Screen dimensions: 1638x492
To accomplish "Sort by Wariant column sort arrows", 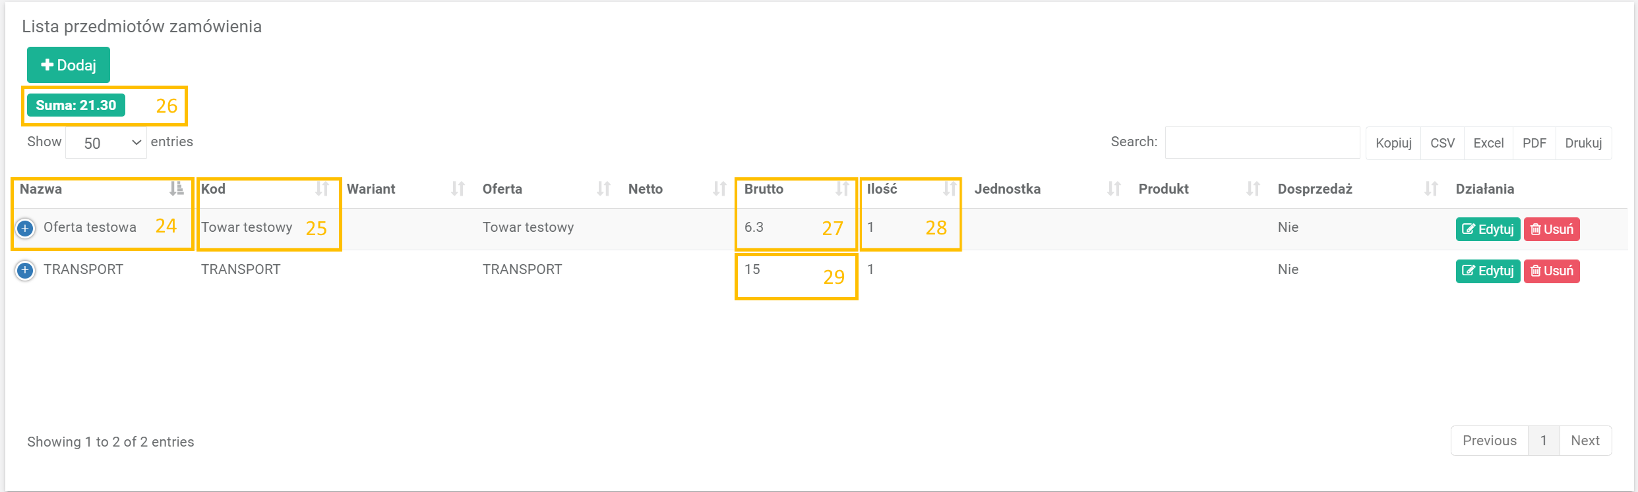I will click(458, 189).
